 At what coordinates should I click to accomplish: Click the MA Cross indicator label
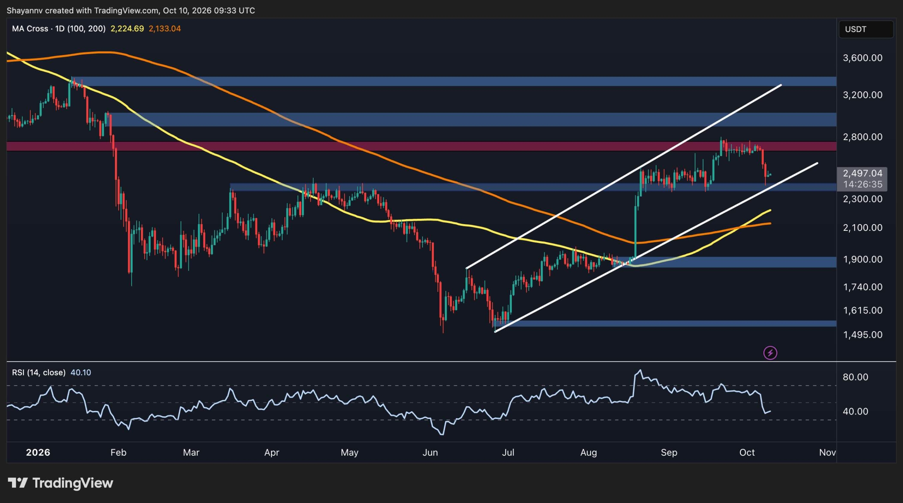tap(59, 29)
